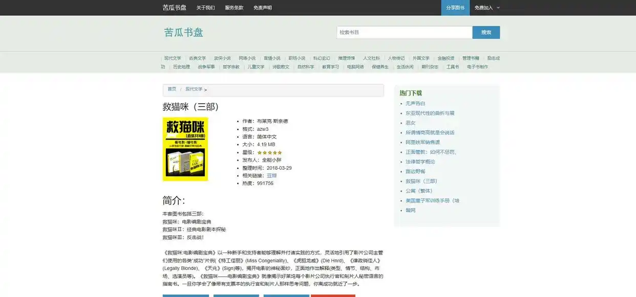This screenshot has height=297, width=636.
Task: Click the 检索书目 search input field
Action: click(404, 32)
